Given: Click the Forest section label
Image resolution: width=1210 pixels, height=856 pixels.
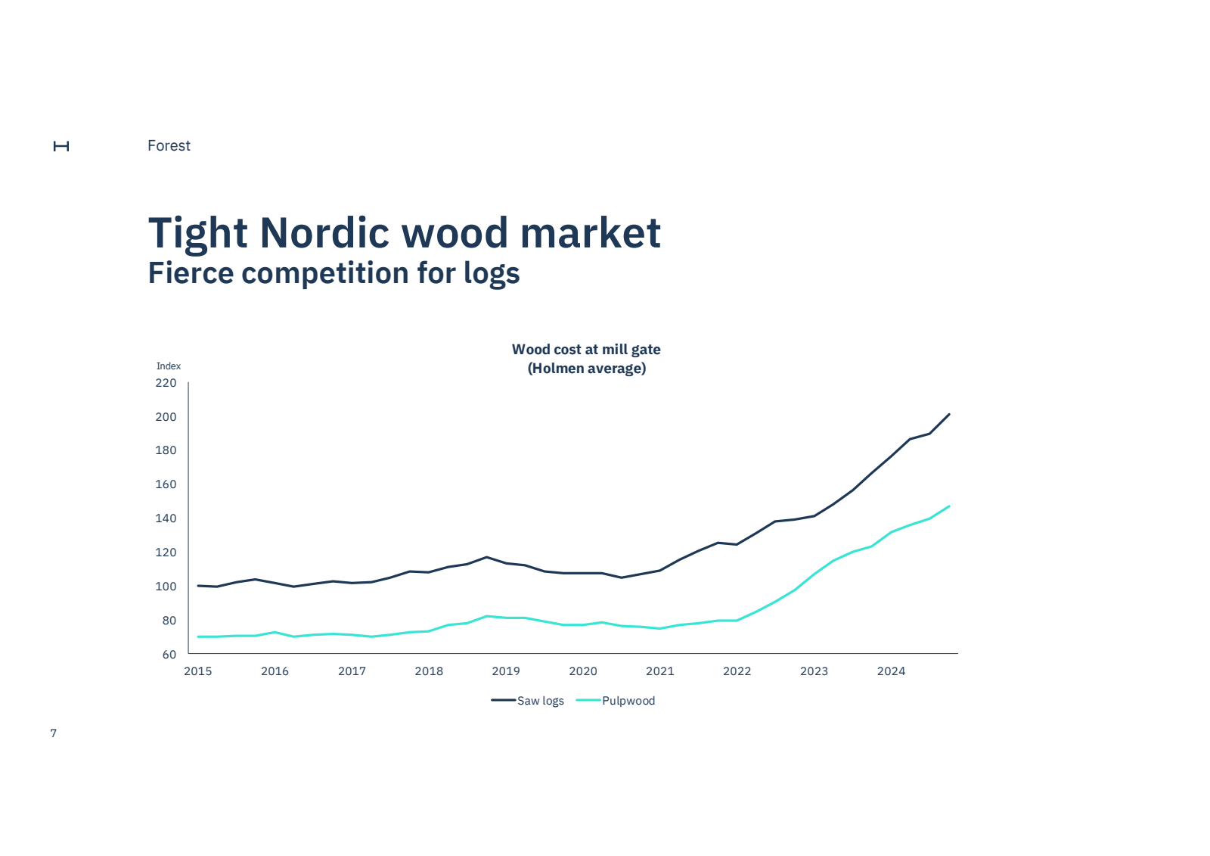Looking at the screenshot, I should tap(169, 145).
